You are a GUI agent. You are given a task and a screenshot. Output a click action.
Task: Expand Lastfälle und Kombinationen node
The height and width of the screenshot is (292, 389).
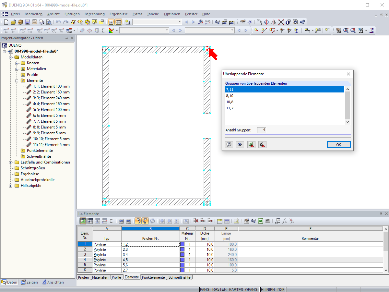click(x=11, y=162)
